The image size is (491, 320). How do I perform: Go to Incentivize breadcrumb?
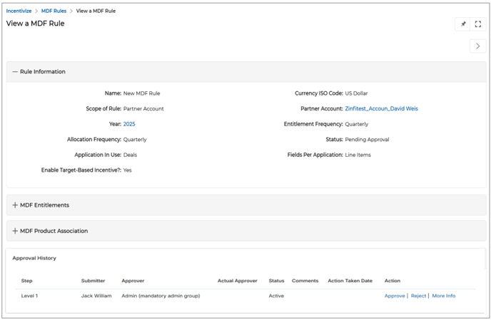tap(19, 11)
